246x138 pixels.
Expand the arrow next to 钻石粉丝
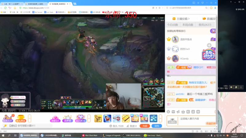89,118
